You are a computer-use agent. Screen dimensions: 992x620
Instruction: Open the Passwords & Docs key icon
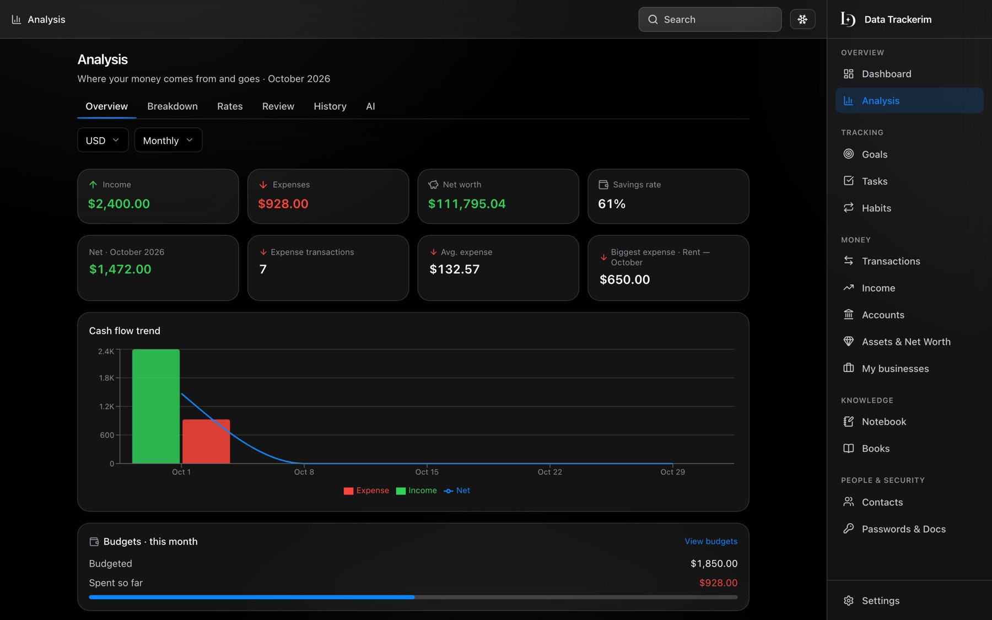coord(848,529)
